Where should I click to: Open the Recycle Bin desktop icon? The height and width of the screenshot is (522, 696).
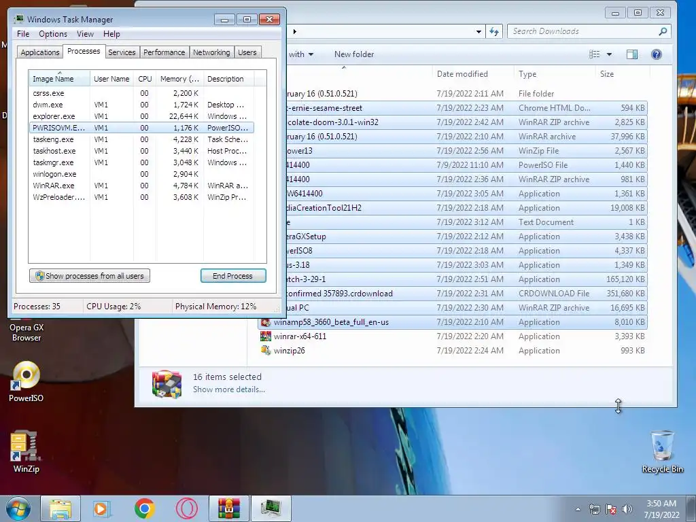tap(662, 451)
